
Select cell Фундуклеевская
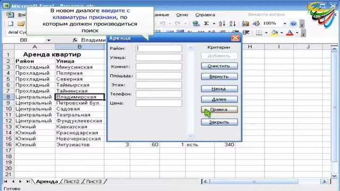[x=80, y=120]
